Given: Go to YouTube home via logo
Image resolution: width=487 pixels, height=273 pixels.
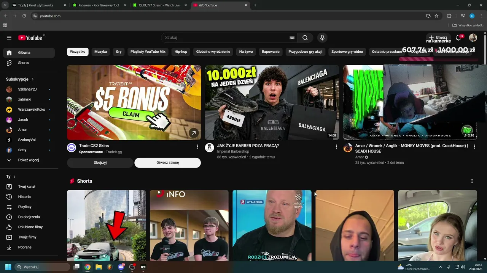Looking at the screenshot, I should (30, 38).
